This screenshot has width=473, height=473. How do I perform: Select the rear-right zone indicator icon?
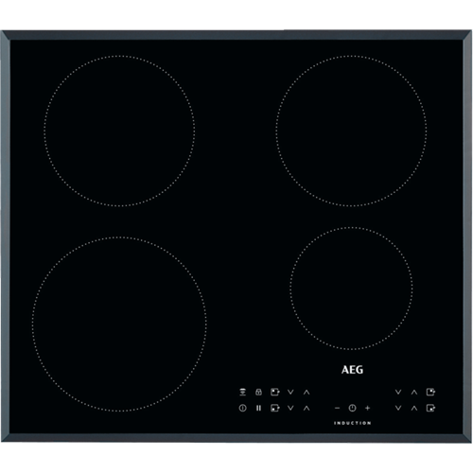[430, 392]
